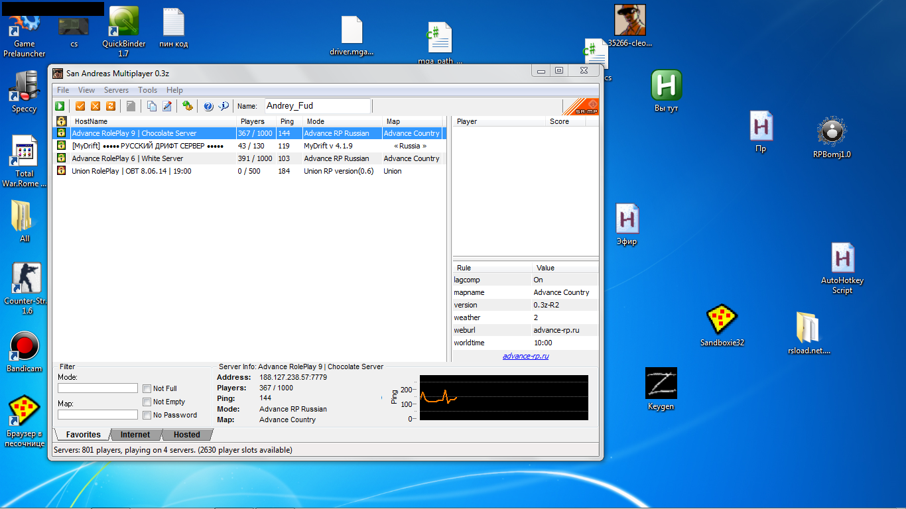Switch to the Internet tab
Viewport: 906px width, 509px height.
(x=135, y=435)
